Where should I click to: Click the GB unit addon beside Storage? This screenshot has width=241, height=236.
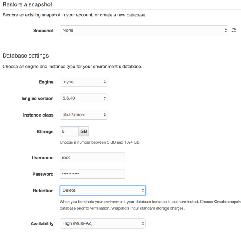[84, 132]
